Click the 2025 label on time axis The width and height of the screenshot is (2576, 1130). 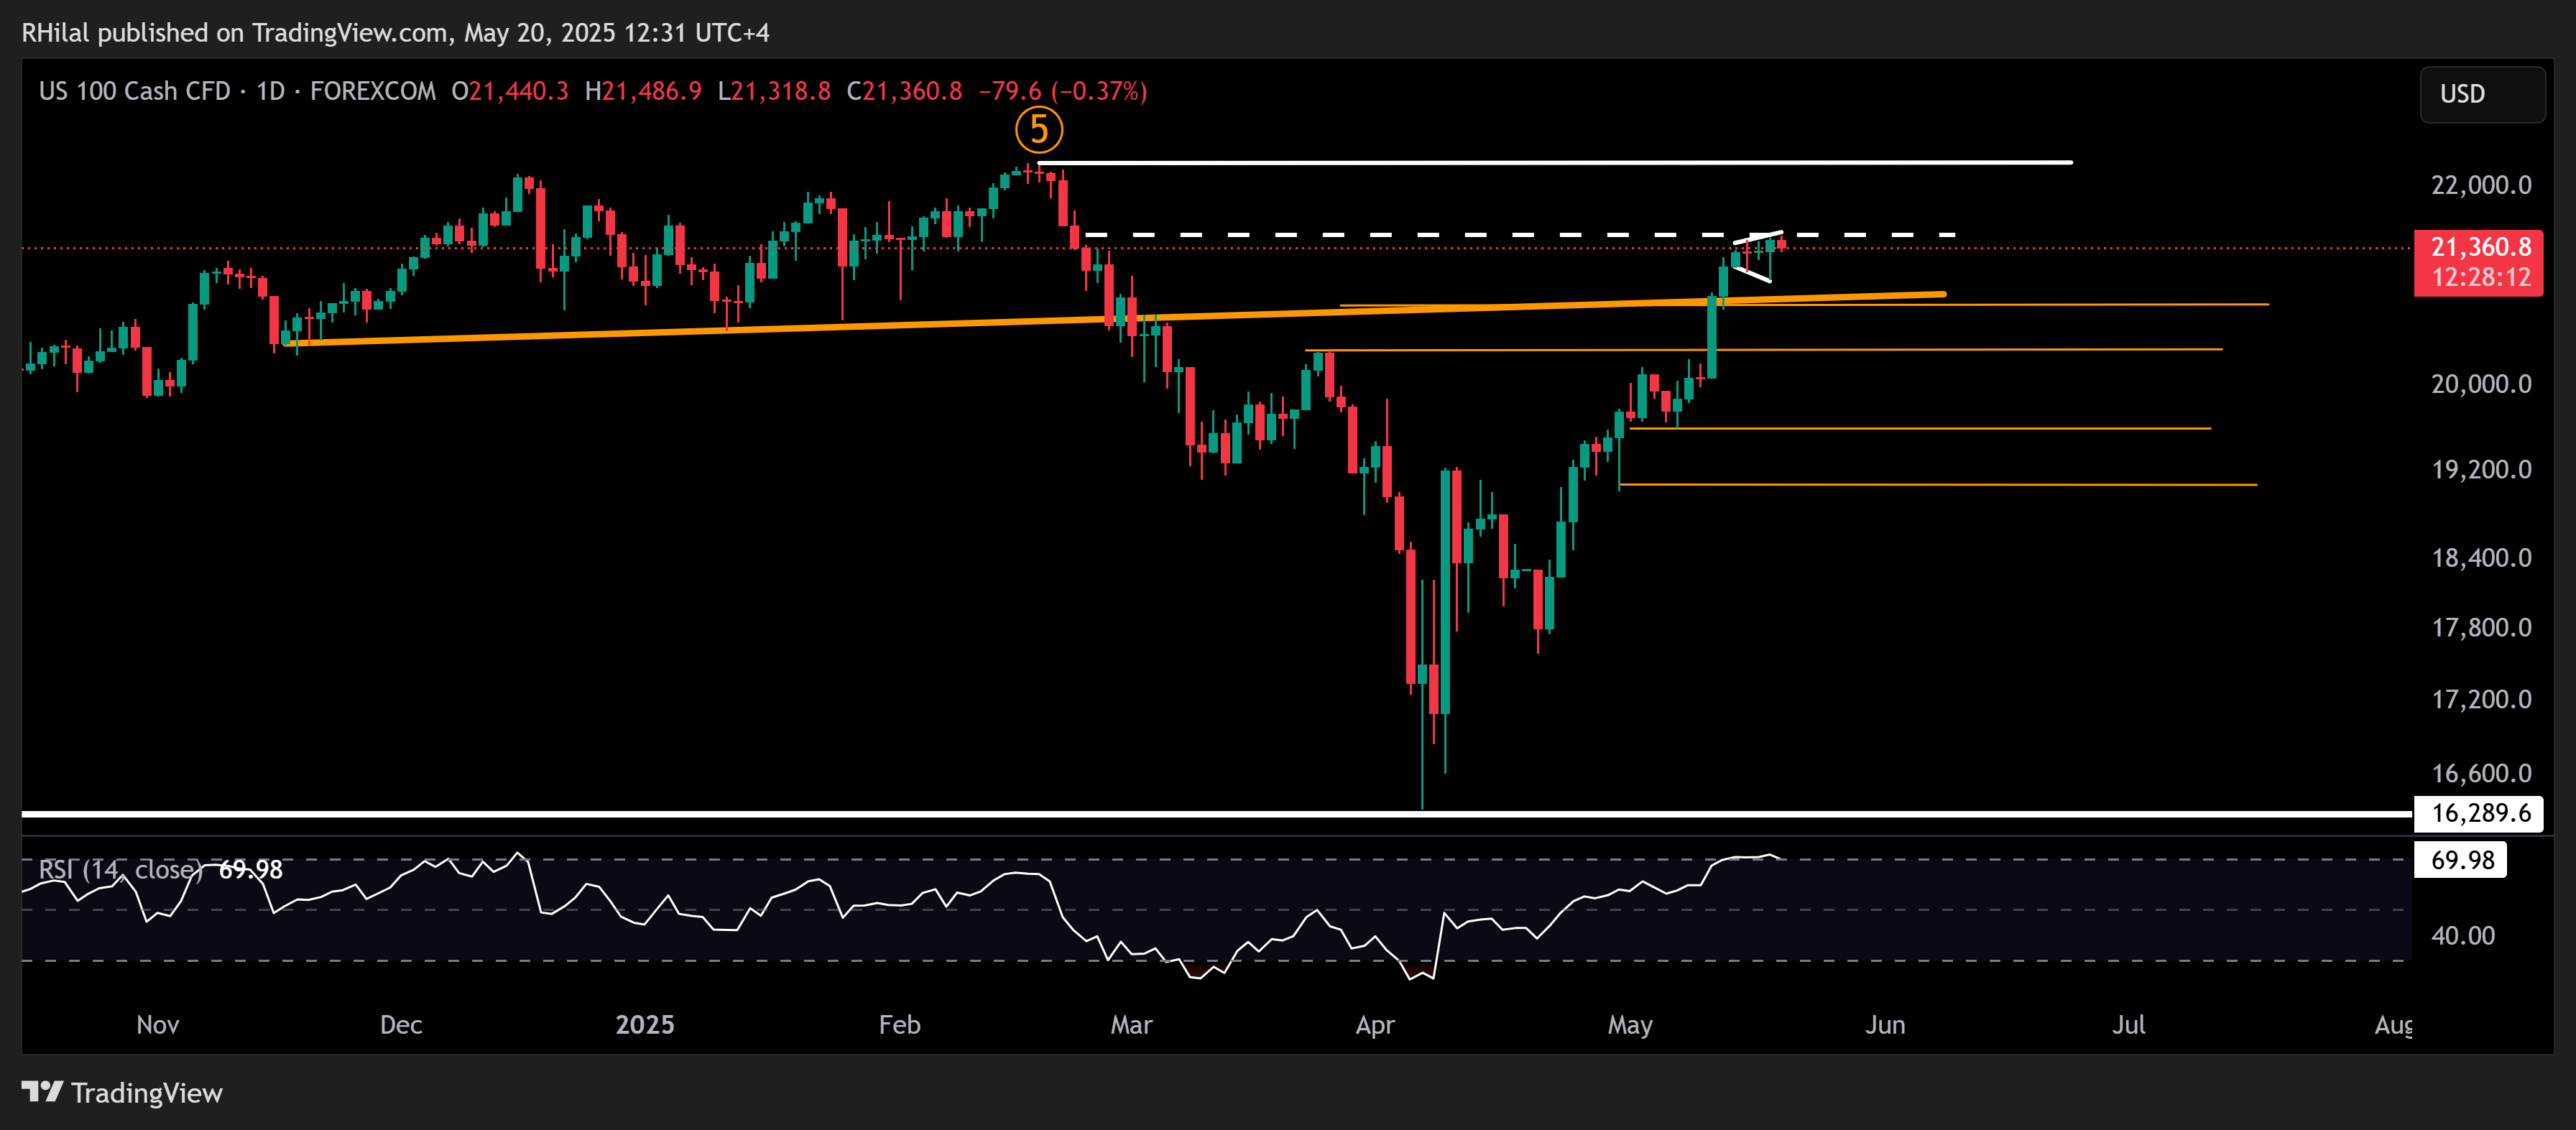[x=645, y=1025]
